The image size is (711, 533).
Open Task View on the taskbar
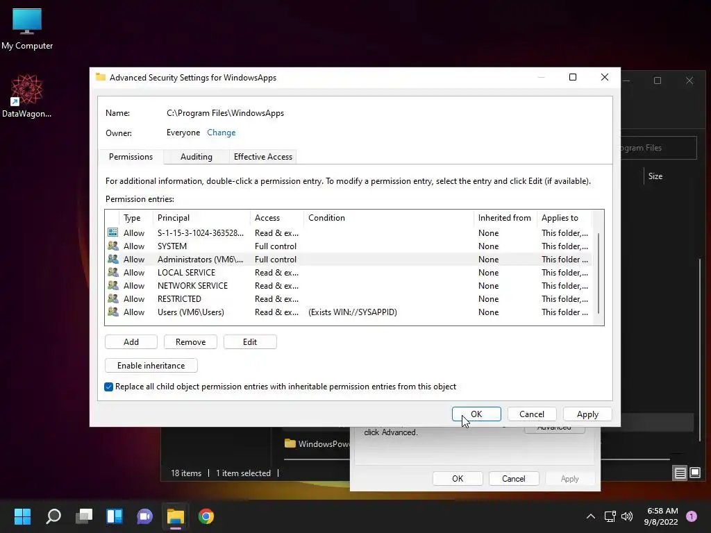[84, 516]
